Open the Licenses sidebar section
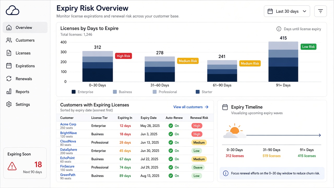Screen dimensions: 334x188 coord(25,53)
